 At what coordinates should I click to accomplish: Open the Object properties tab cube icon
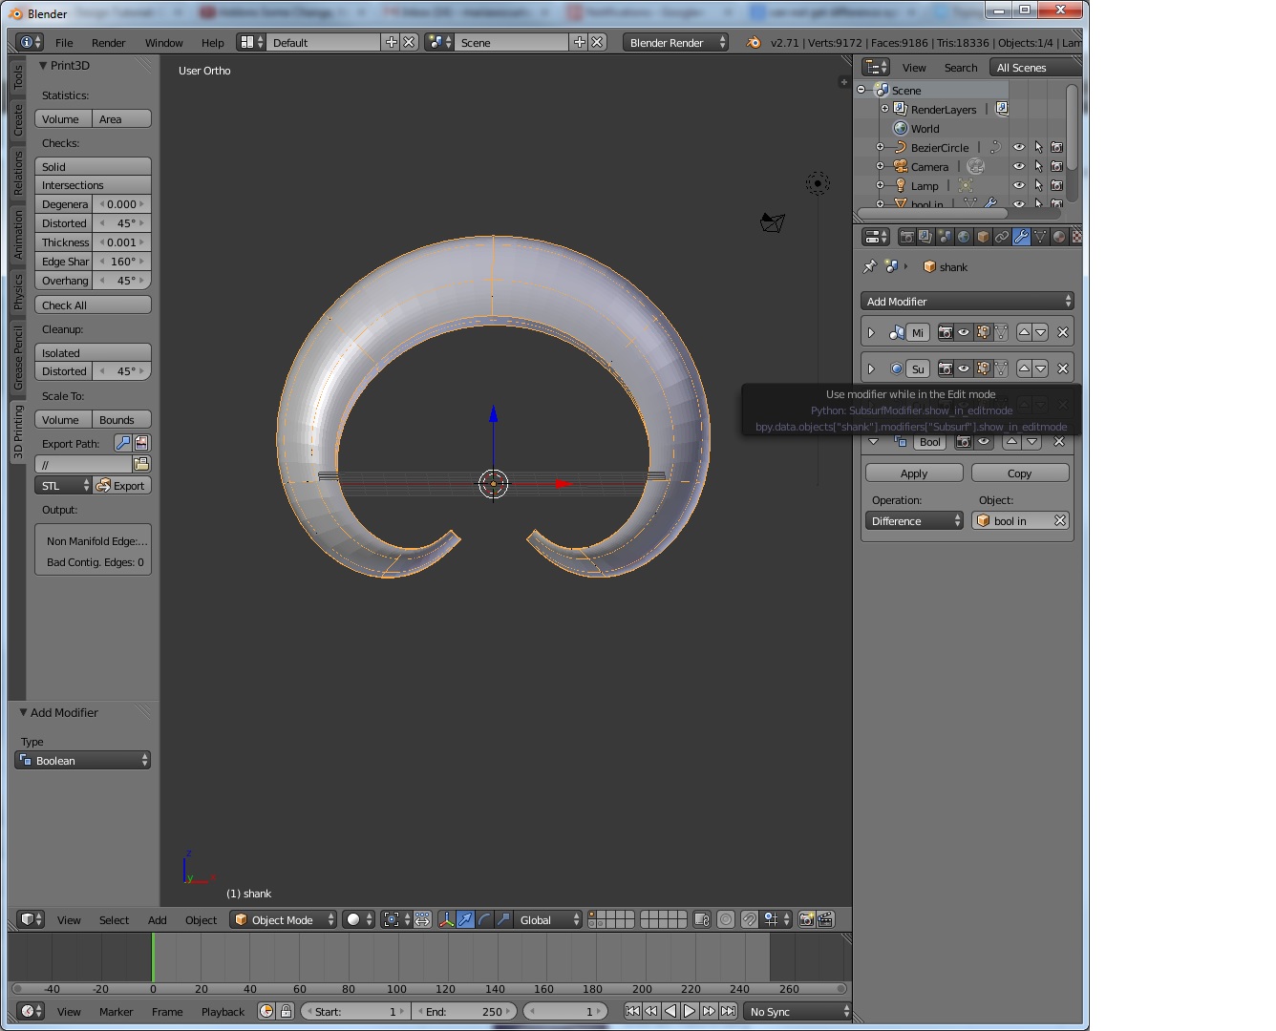click(x=983, y=237)
